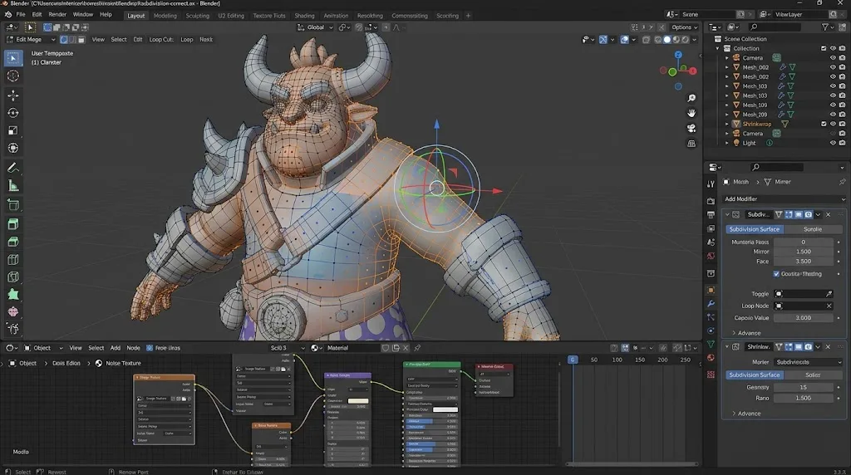Switch to the Shading workspace tab
This screenshot has height=475, width=851.
point(304,16)
